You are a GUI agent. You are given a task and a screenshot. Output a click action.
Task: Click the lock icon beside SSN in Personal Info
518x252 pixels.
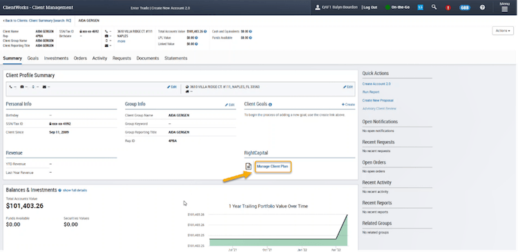[50, 124]
